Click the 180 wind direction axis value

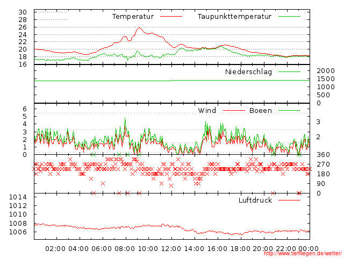pyautogui.click(x=324, y=174)
